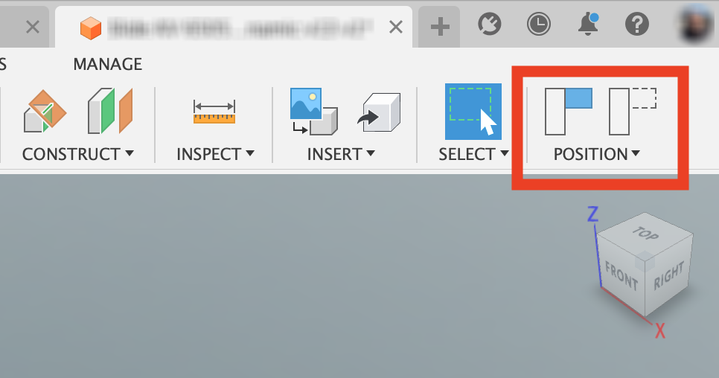Expand the SELECT dropdown
The height and width of the screenshot is (378, 719).
[473, 154]
